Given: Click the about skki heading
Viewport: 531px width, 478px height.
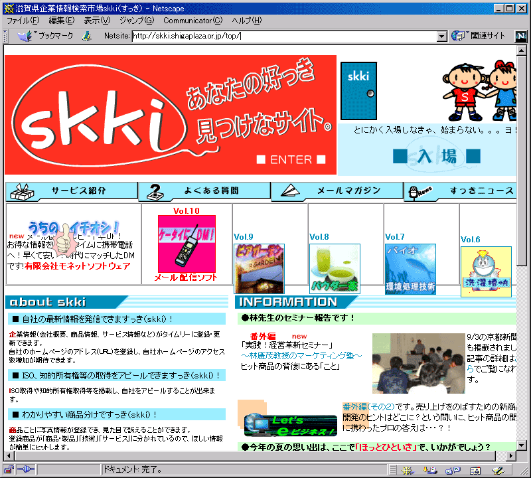Looking at the screenshot, I should coord(48,302).
